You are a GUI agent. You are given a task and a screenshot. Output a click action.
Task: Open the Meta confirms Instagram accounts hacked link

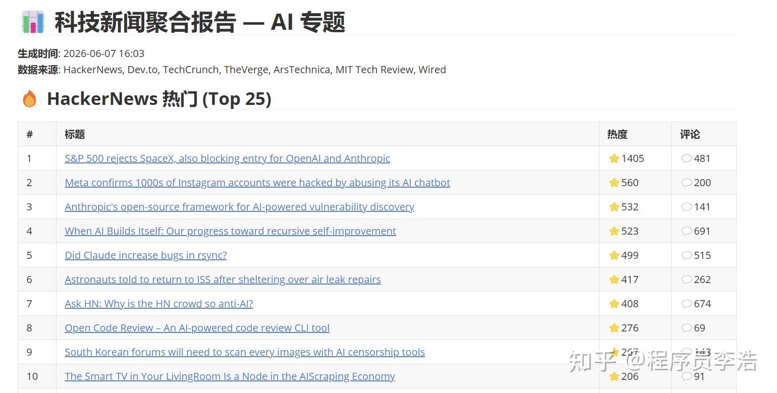(257, 183)
